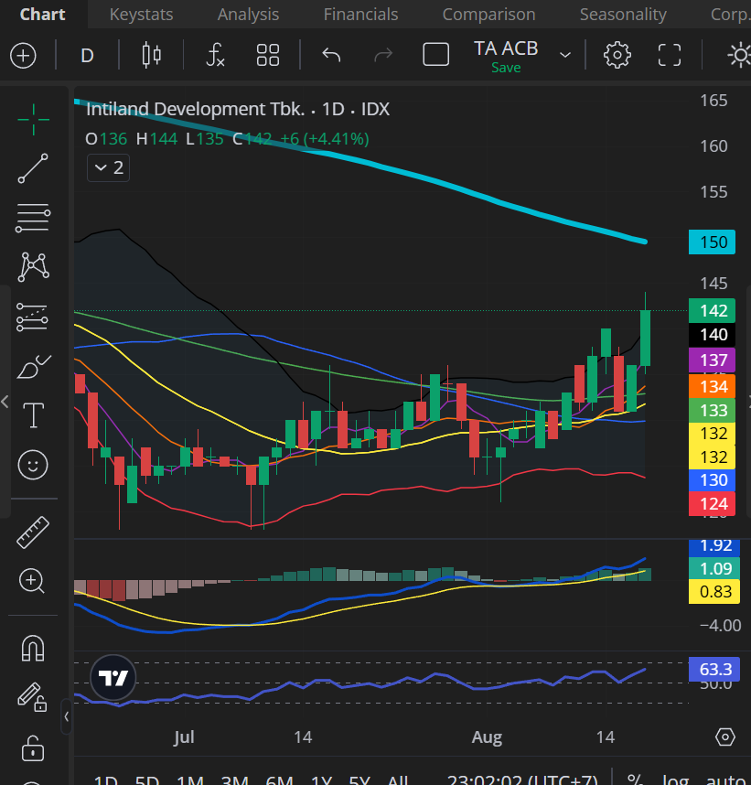Redo the chart action
Screen dimensions: 751x785
point(383,55)
